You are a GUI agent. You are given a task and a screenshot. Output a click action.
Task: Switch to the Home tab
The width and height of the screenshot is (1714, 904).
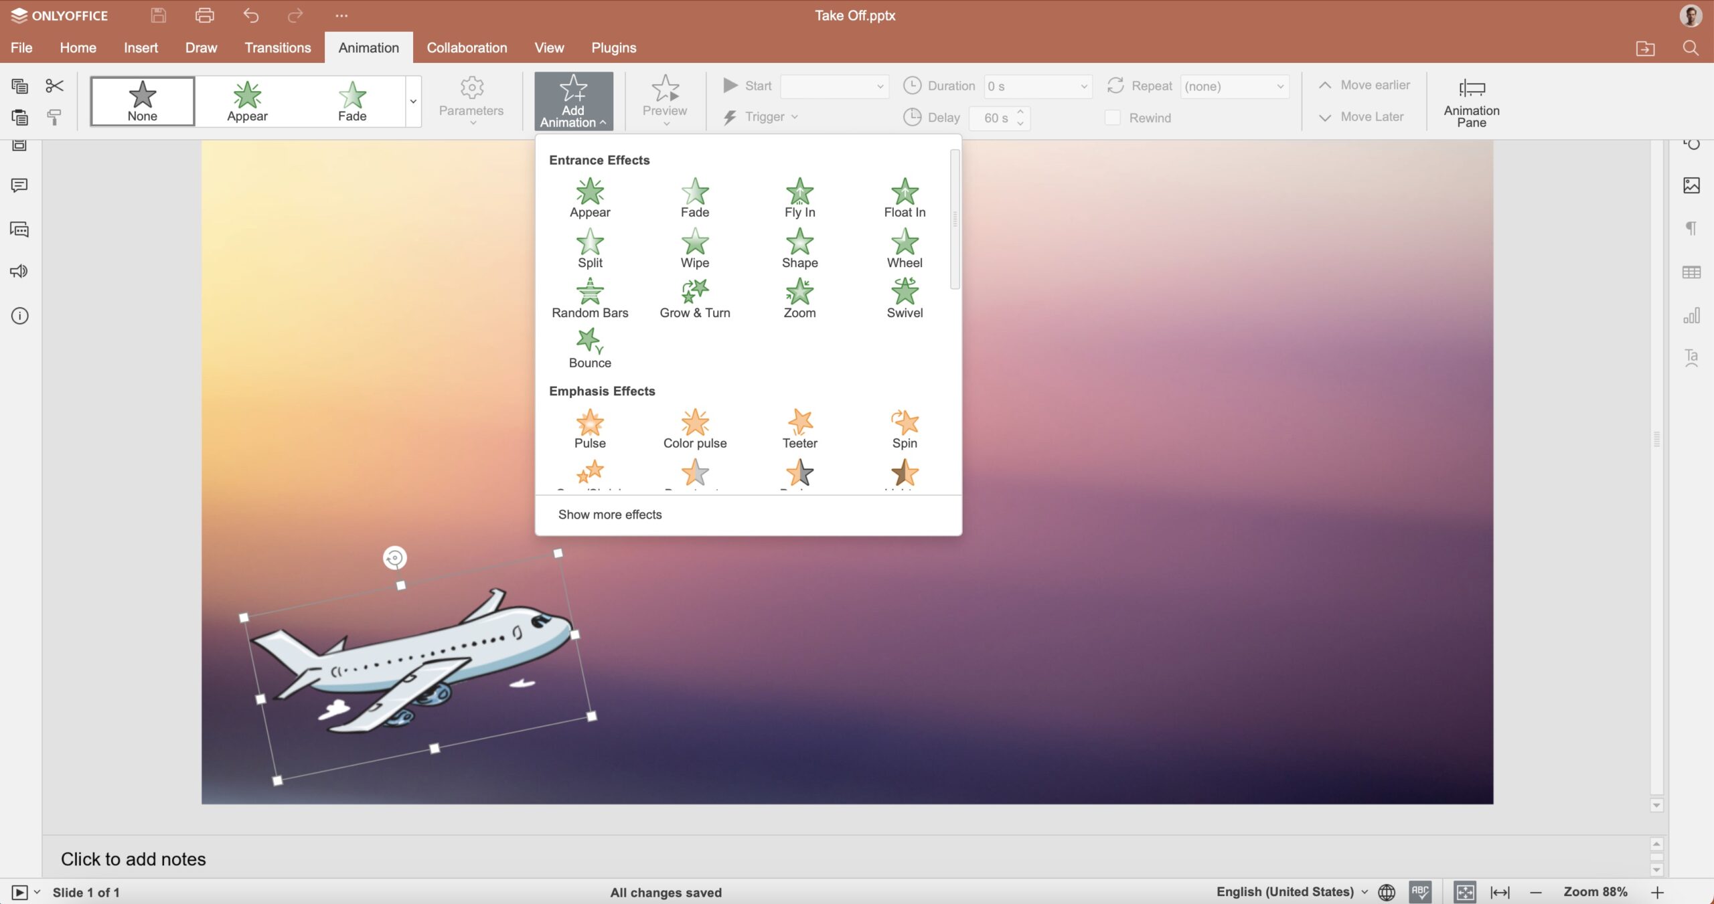coord(78,48)
